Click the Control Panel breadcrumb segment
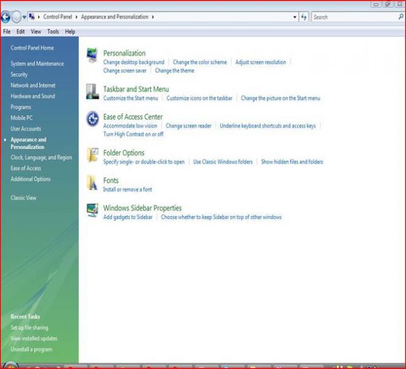Viewport: 406px width, 369px height. pos(57,17)
